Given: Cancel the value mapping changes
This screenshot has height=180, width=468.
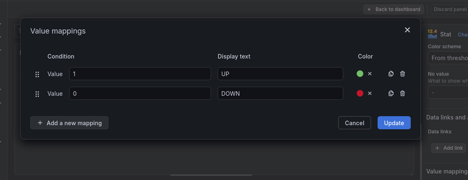Looking at the screenshot, I should [x=355, y=123].
